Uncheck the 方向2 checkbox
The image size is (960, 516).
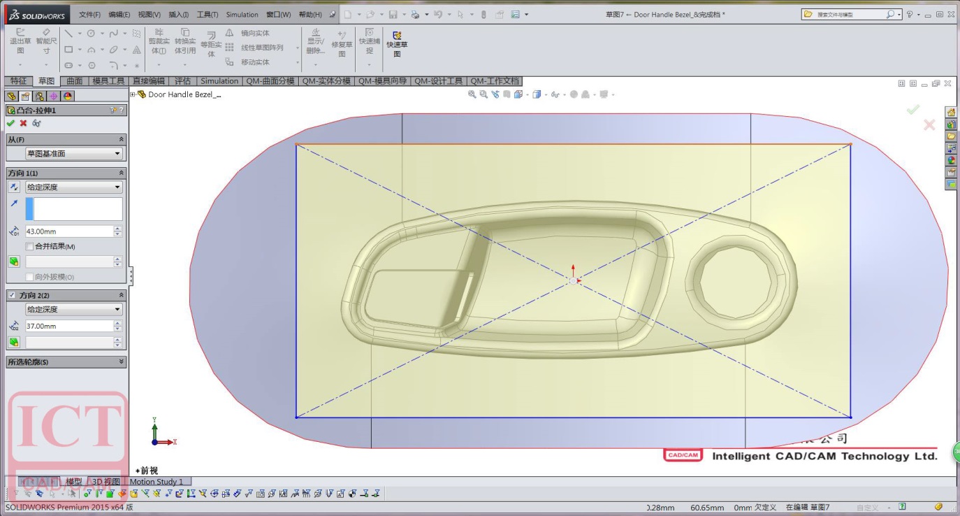(12, 296)
